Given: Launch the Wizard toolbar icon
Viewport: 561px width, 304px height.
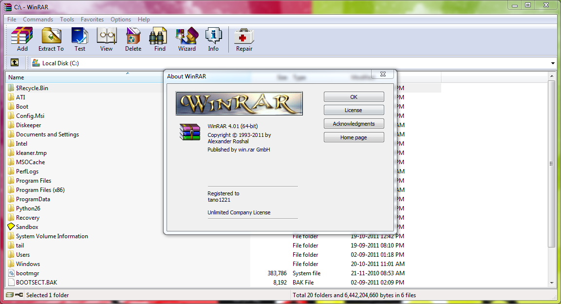Looking at the screenshot, I should coord(187,36).
